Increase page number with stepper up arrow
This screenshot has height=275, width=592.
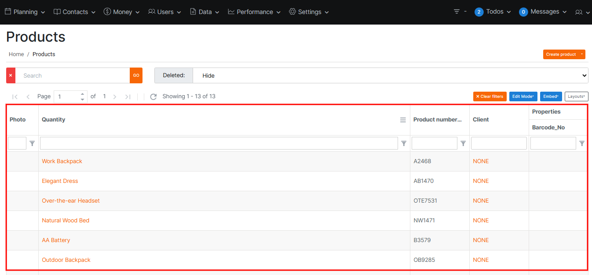point(82,94)
